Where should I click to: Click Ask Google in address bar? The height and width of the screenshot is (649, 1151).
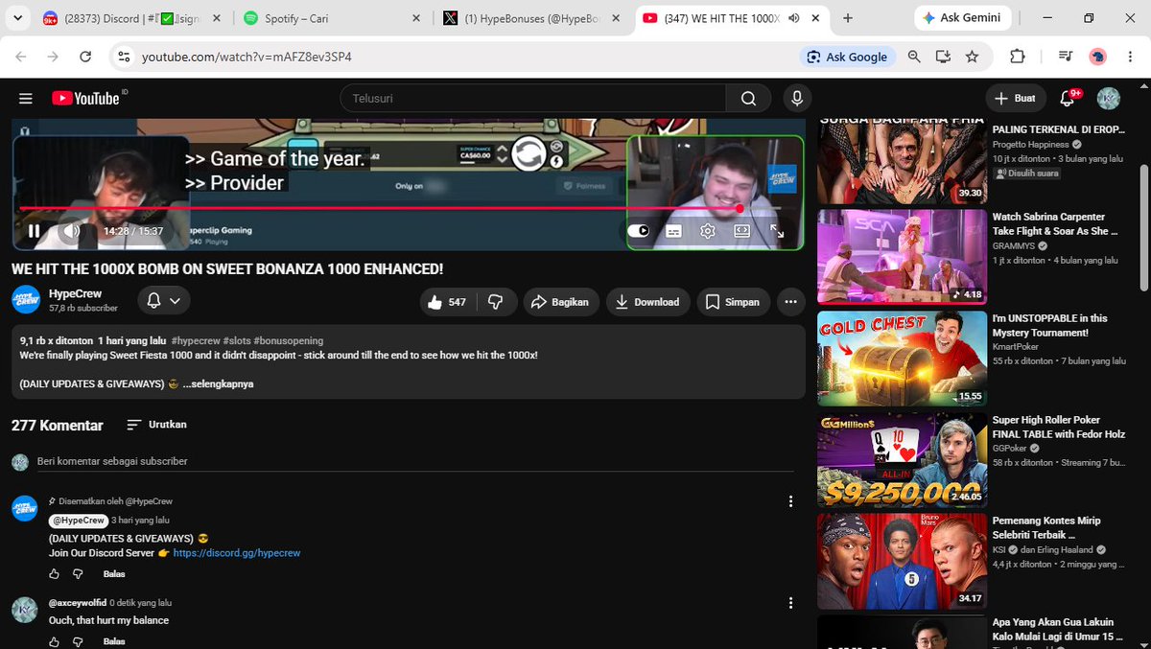pos(847,57)
